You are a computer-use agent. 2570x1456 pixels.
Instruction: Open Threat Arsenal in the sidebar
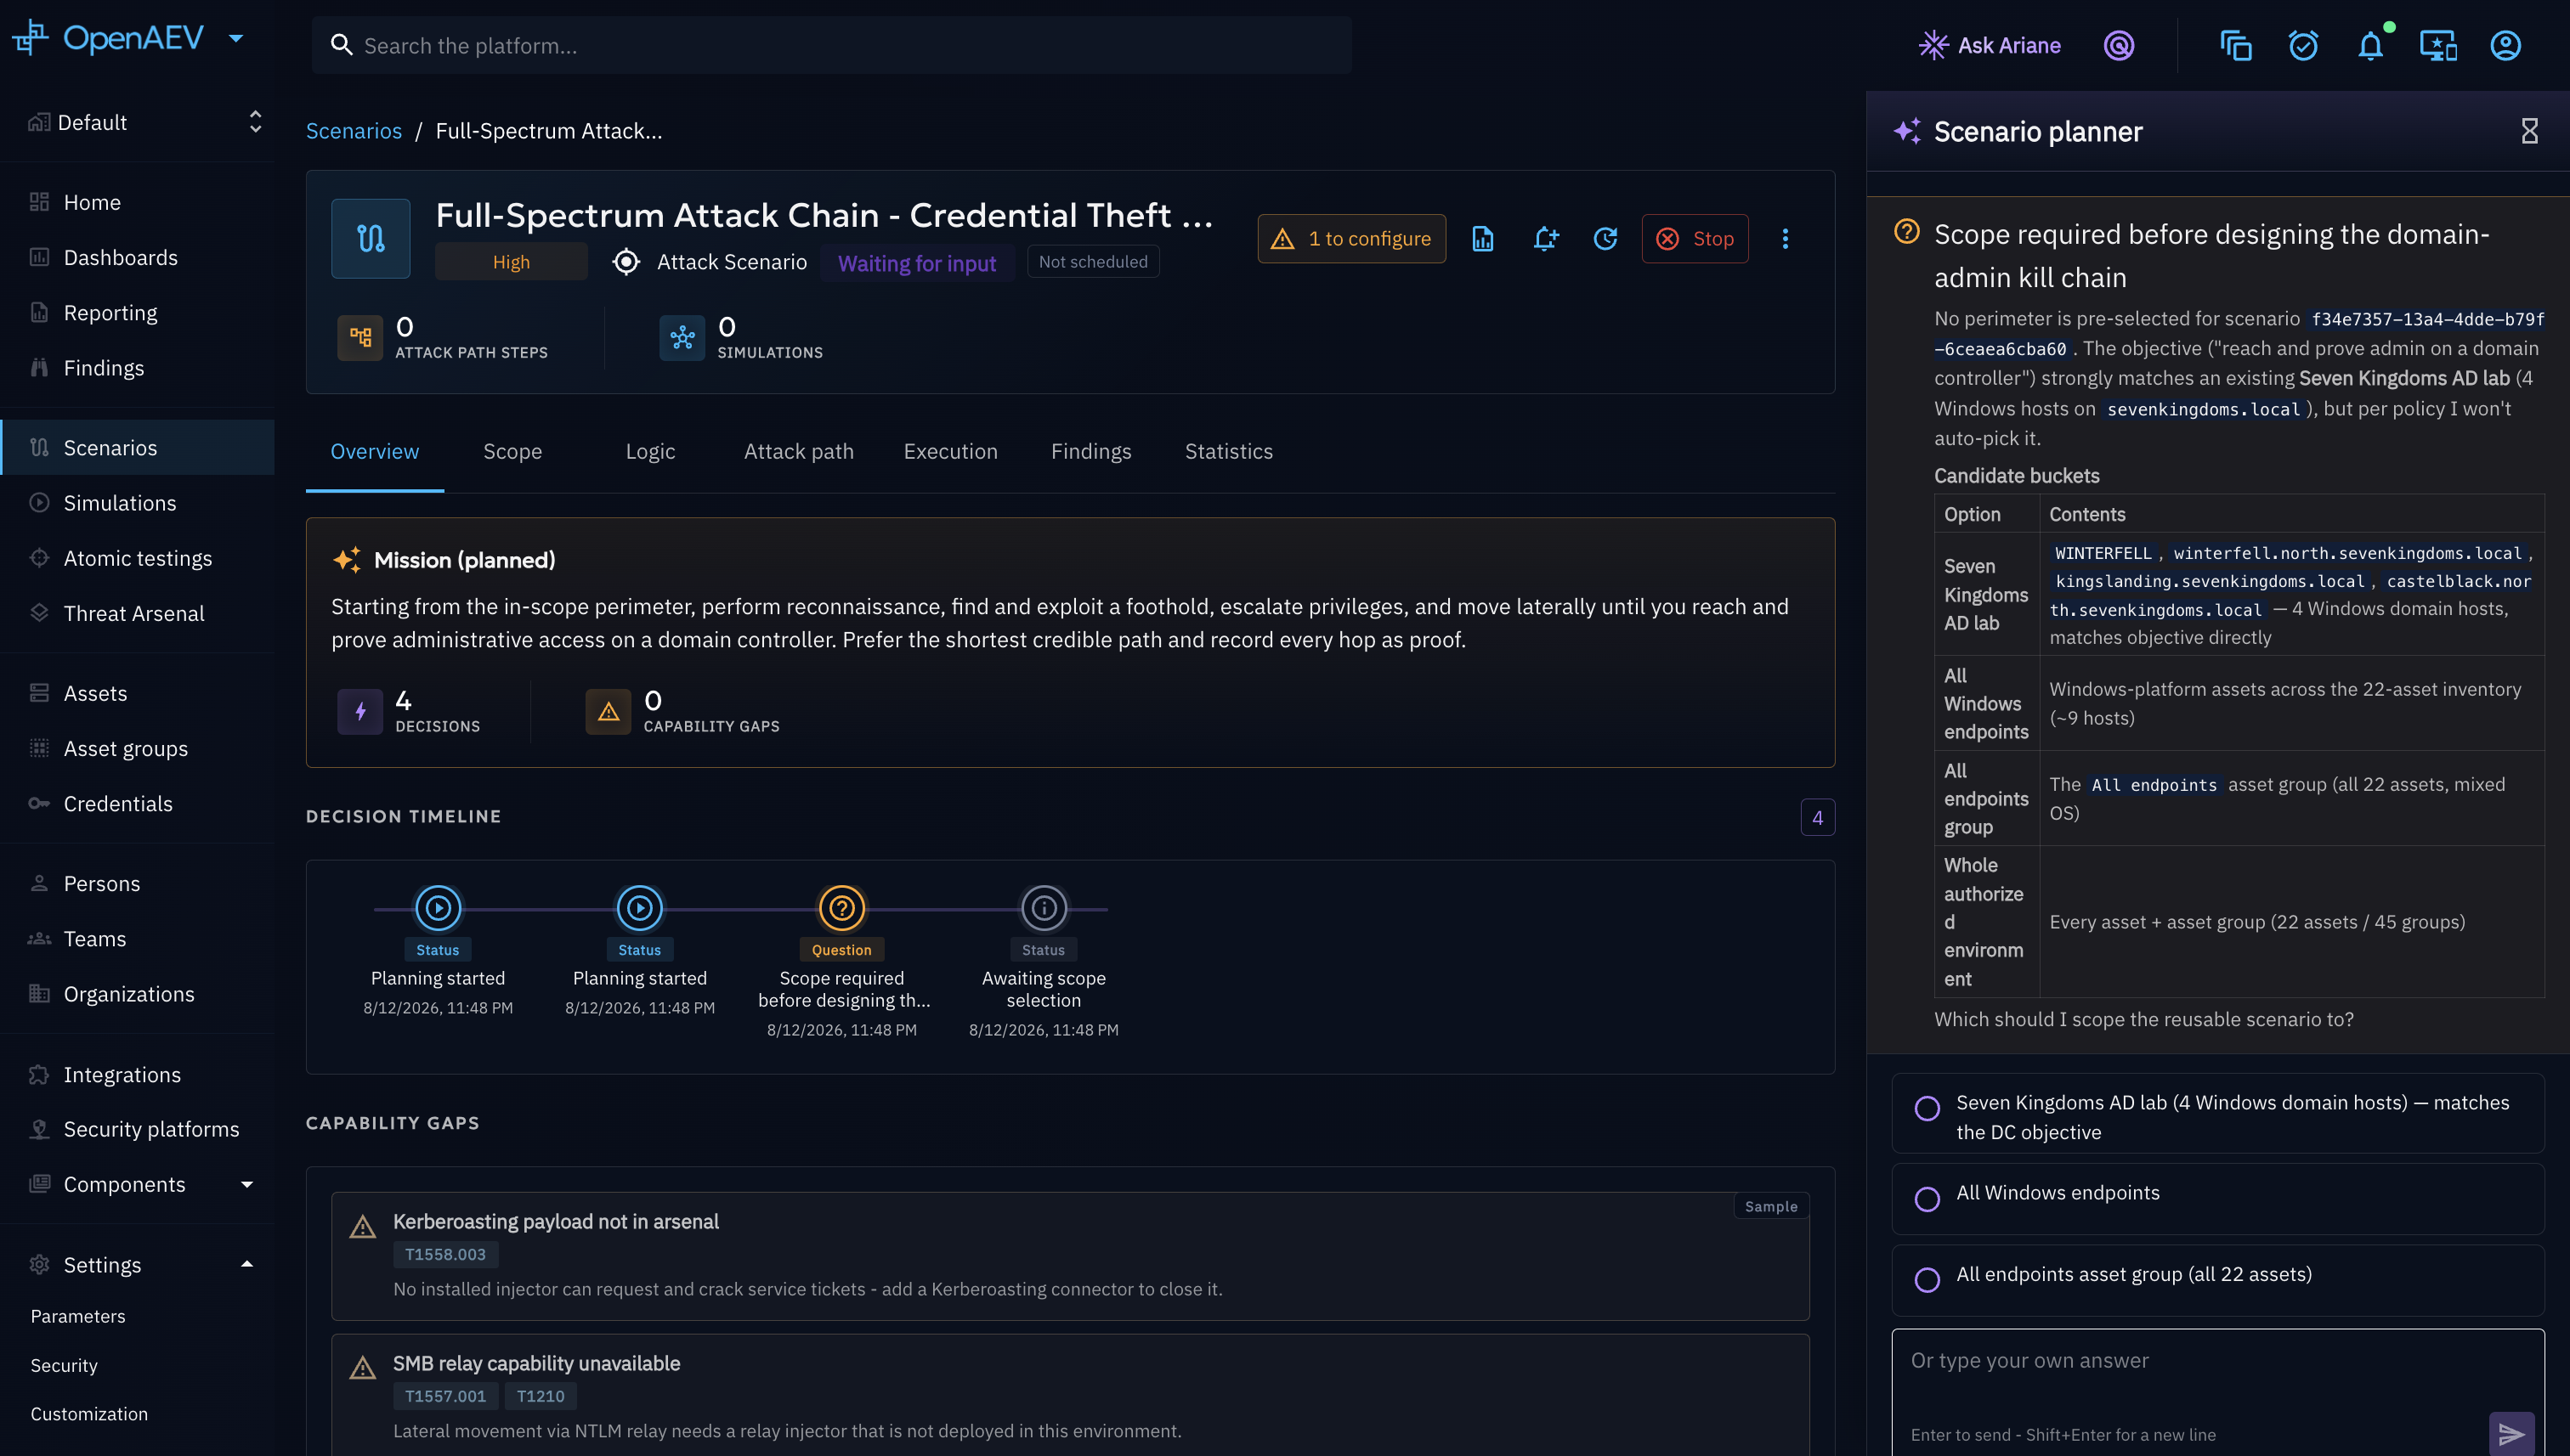coord(137,613)
